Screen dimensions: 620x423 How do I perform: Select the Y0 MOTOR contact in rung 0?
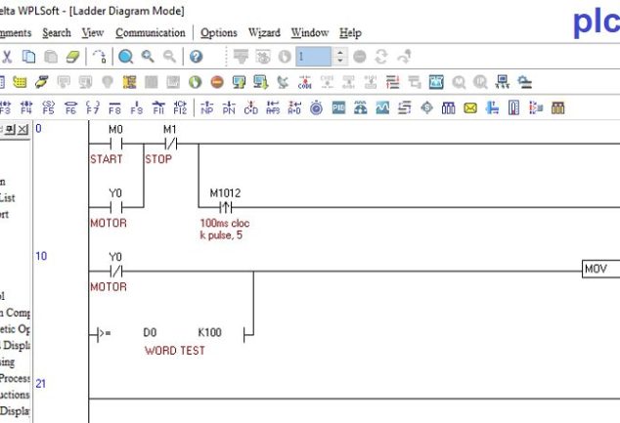[x=115, y=207]
